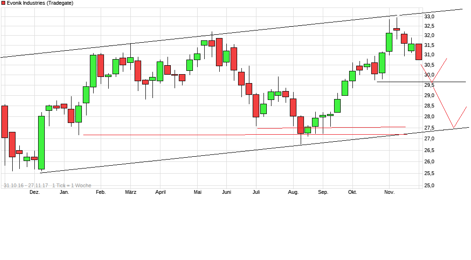
Task: Select the last red candle on the right
Action: pyautogui.click(x=419, y=52)
